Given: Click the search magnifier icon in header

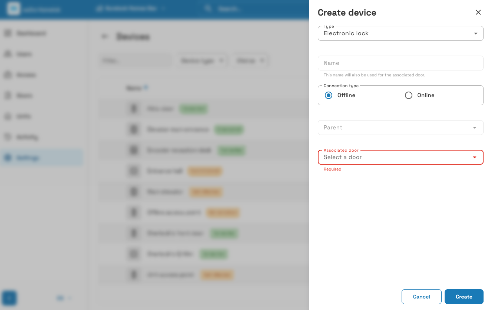Looking at the screenshot, I should 208,8.
